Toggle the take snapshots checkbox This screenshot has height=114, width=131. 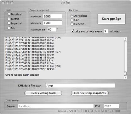[72, 31]
